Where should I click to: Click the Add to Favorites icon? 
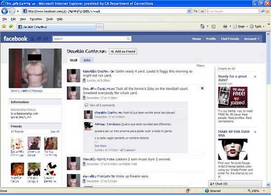11,27
